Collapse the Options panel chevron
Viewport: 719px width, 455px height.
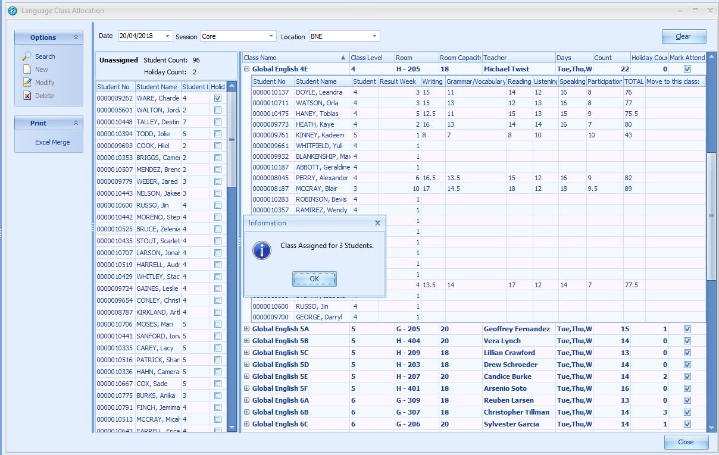coord(76,37)
